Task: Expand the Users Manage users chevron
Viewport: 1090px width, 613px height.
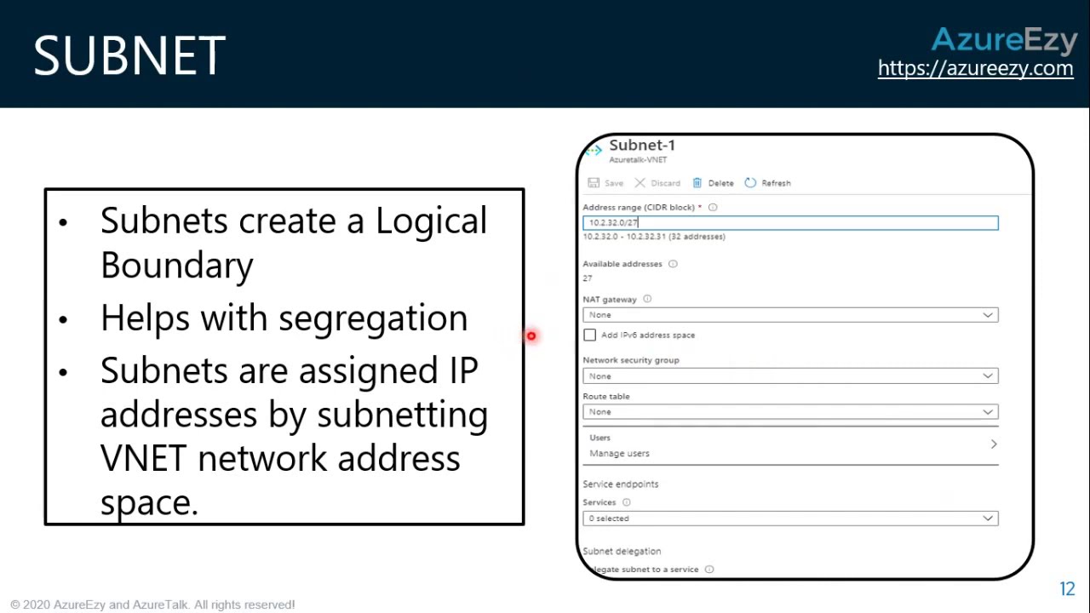Action: pyautogui.click(x=994, y=444)
